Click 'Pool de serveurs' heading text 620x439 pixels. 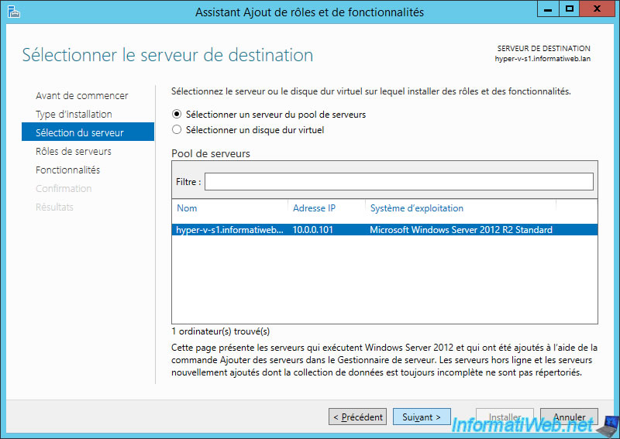pos(211,153)
